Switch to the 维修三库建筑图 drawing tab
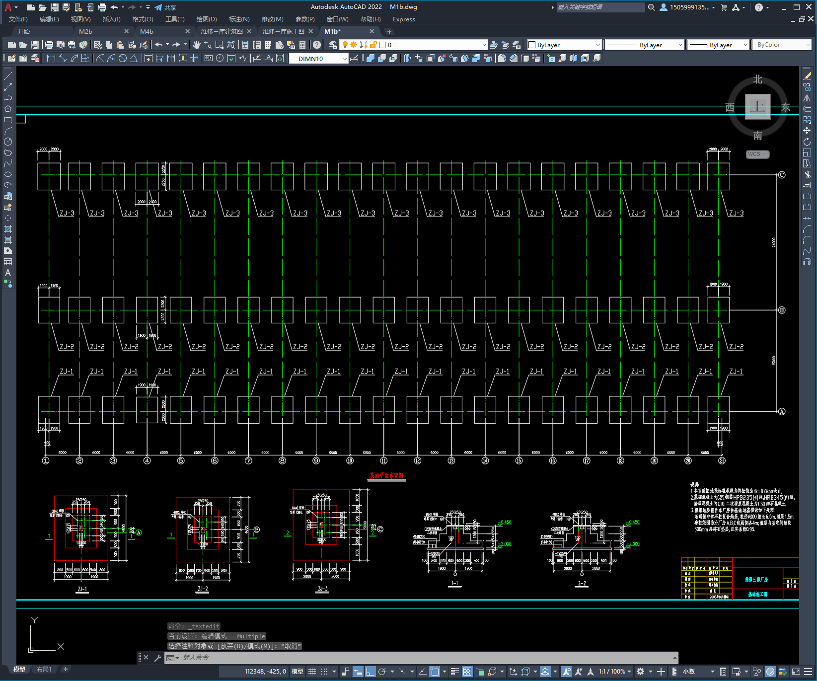 pyautogui.click(x=222, y=31)
